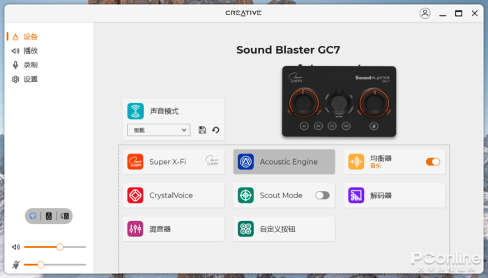Select headphones output mode icon
Image resolution: width=488 pixels, height=278 pixels.
tap(33, 216)
